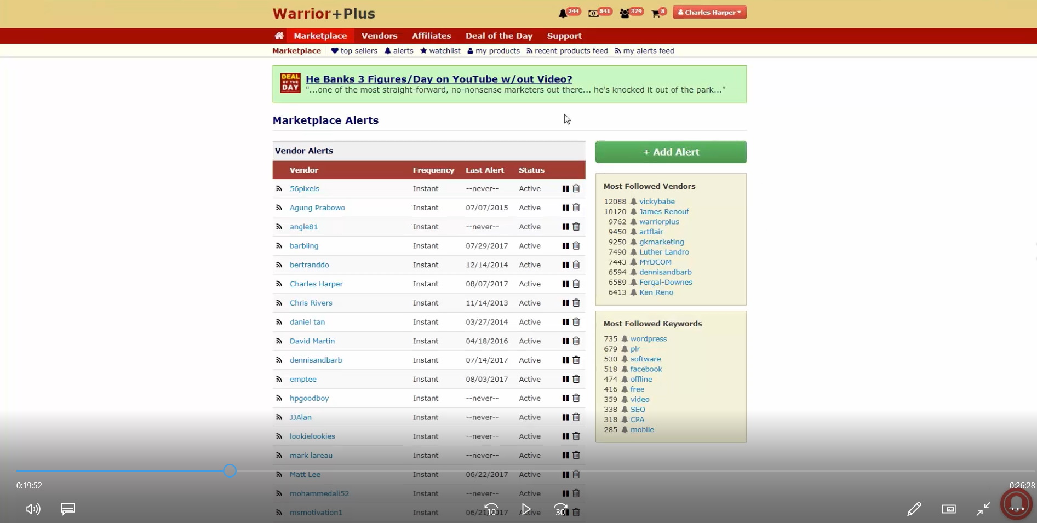
Task: Open James Renouf in Most Followed Vendors
Action: [x=664, y=211]
